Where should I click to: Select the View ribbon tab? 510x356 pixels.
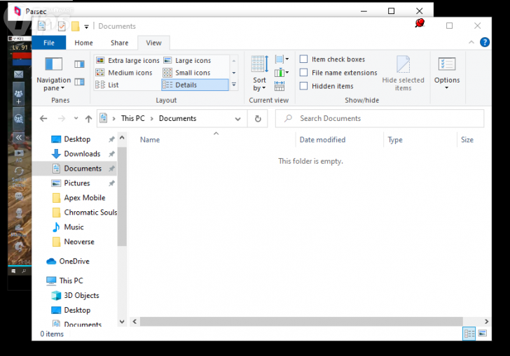[153, 43]
